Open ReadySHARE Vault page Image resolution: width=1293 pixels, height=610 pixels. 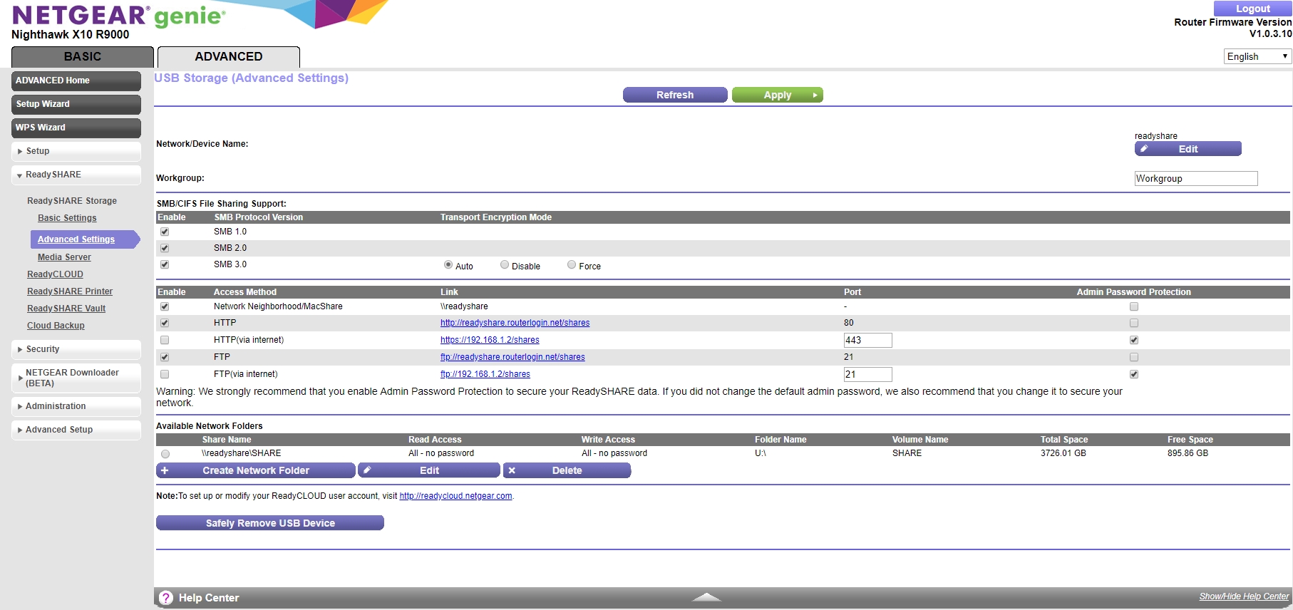click(66, 309)
